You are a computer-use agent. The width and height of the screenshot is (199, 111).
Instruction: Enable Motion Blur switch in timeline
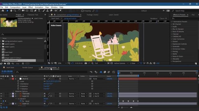[x=109, y=72]
